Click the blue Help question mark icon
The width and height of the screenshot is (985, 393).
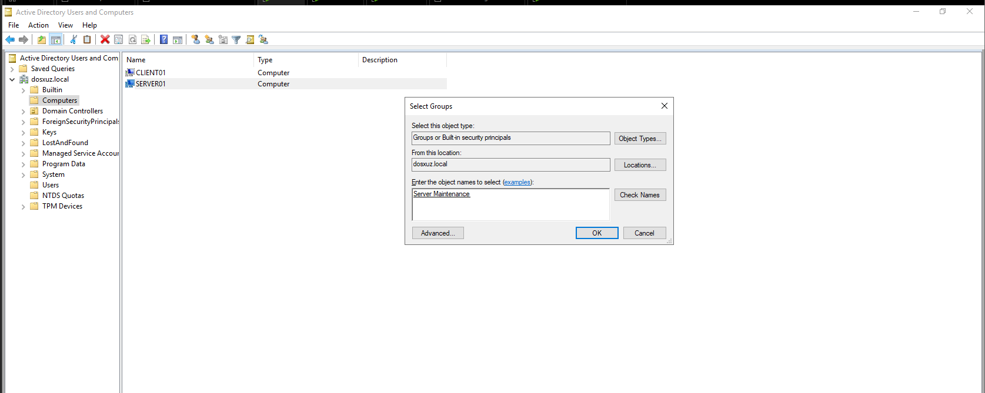click(x=163, y=39)
